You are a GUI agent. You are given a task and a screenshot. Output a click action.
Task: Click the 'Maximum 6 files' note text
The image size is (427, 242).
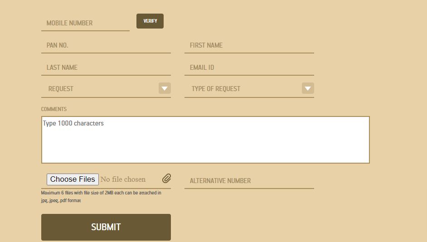pyautogui.click(x=101, y=197)
